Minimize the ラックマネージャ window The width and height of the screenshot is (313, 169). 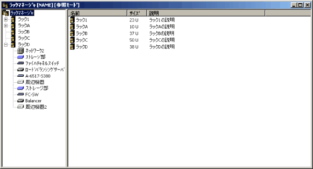(294, 5)
